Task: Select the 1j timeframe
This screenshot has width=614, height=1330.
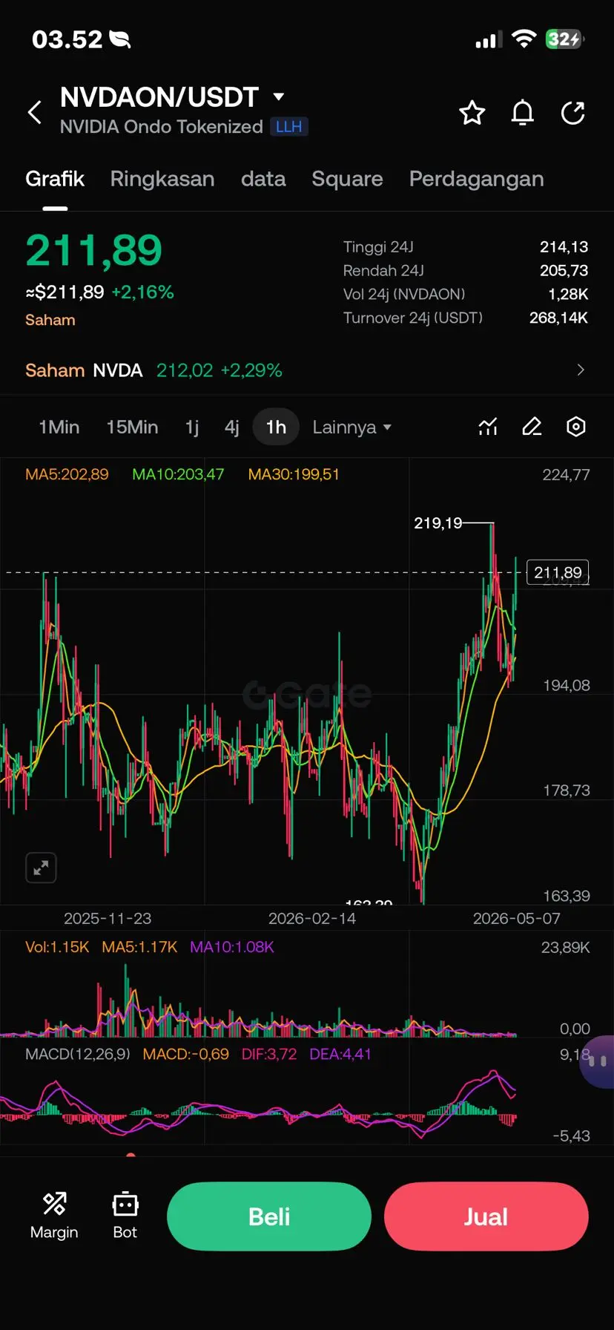Action: point(192,427)
